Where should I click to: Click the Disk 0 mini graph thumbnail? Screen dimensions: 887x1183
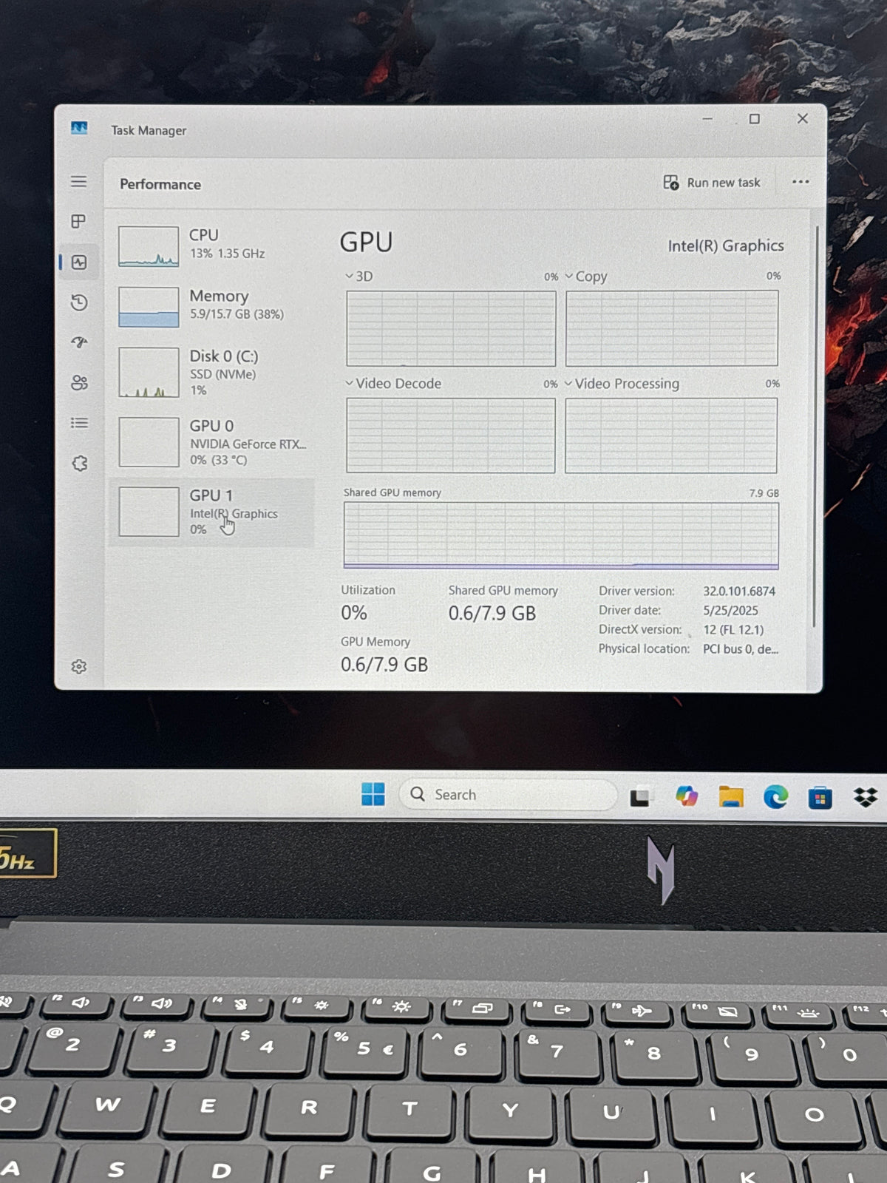point(149,373)
